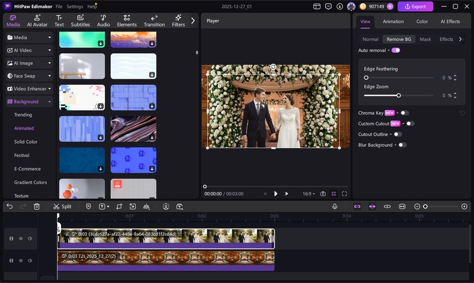Screen dimensions: 474x283
Task: Toggle Auto removal switch
Action: tap(396, 50)
